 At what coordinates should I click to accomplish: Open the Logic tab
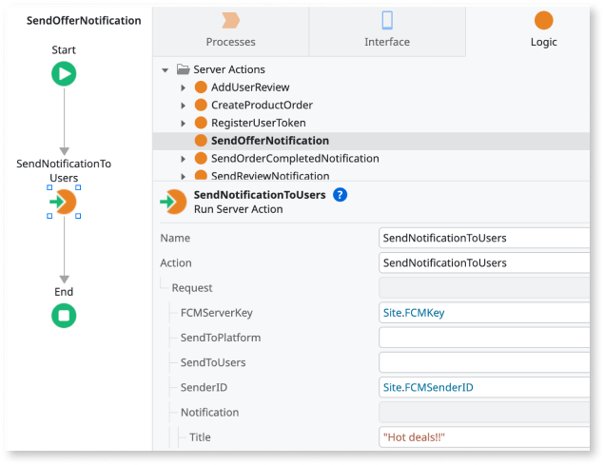pos(543,29)
